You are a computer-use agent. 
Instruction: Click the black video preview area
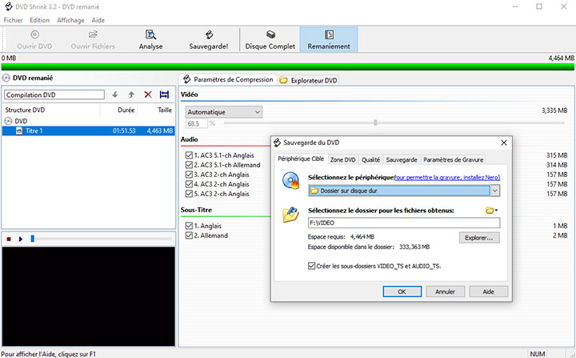click(88, 296)
